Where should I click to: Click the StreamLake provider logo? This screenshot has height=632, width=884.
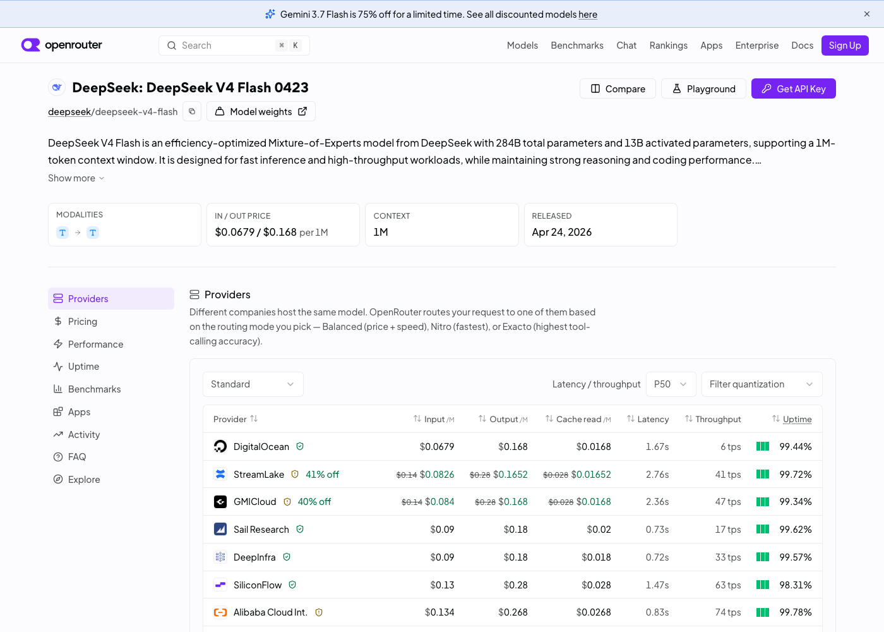[x=220, y=475]
